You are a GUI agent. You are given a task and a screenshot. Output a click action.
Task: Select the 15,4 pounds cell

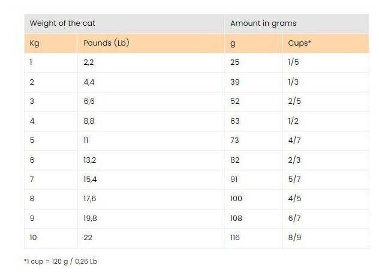90,180
